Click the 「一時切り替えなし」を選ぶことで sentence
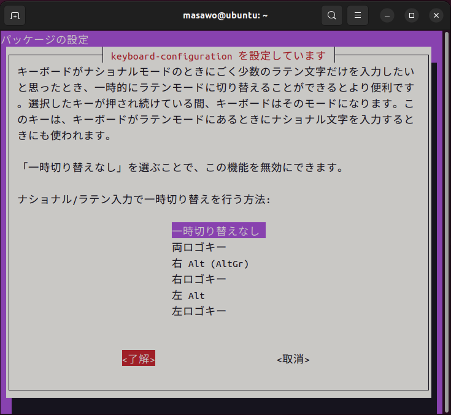This screenshot has width=451, height=415. point(181,167)
